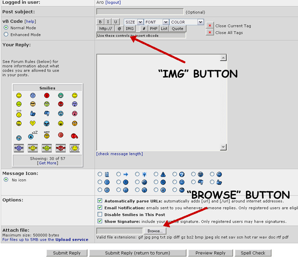This screenshot has width=298, height=262.
Task: Select Enhanced Mode radio button
Action: (x=6, y=35)
